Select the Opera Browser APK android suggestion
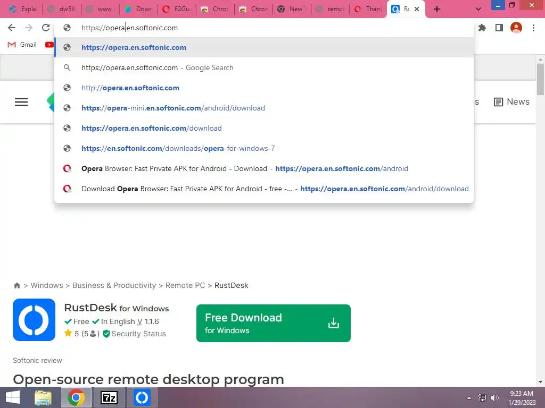This screenshot has height=408, width=545. point(264,168)
